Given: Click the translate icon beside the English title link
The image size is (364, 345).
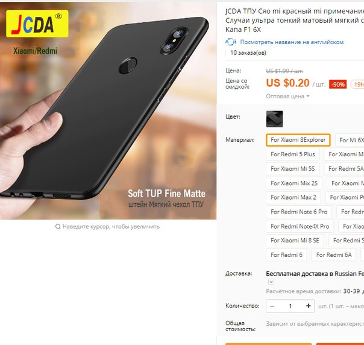Looking at the screenshot, I should pyautogui.click(x=231, y=42).
